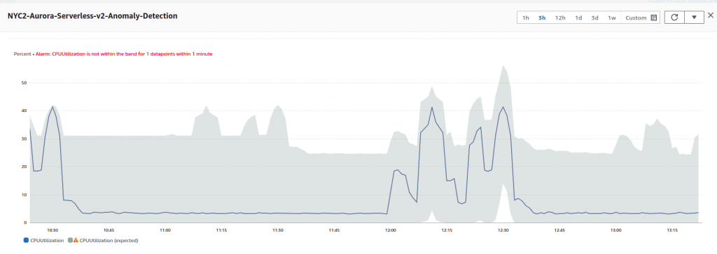
Task: Click the NYC2-Aurora-Serverless-v2-Anomaly-Detection title
Action: click(x=92, y=15)
